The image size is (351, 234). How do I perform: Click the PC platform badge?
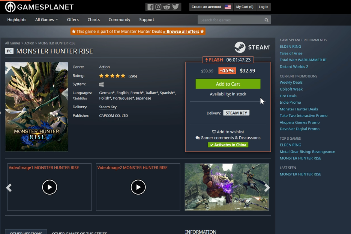[9, 51]
